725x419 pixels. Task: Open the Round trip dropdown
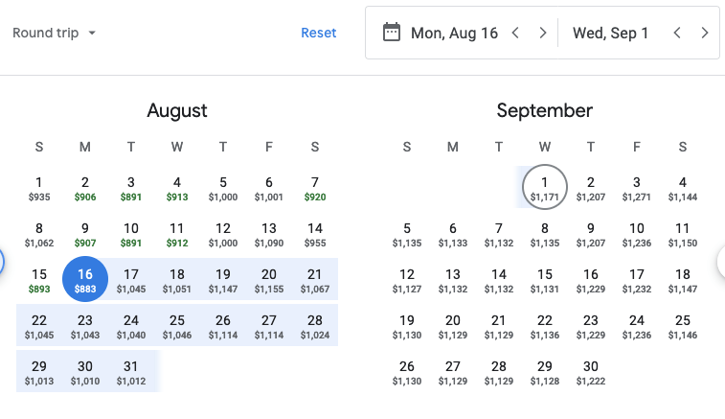point(55,33)
